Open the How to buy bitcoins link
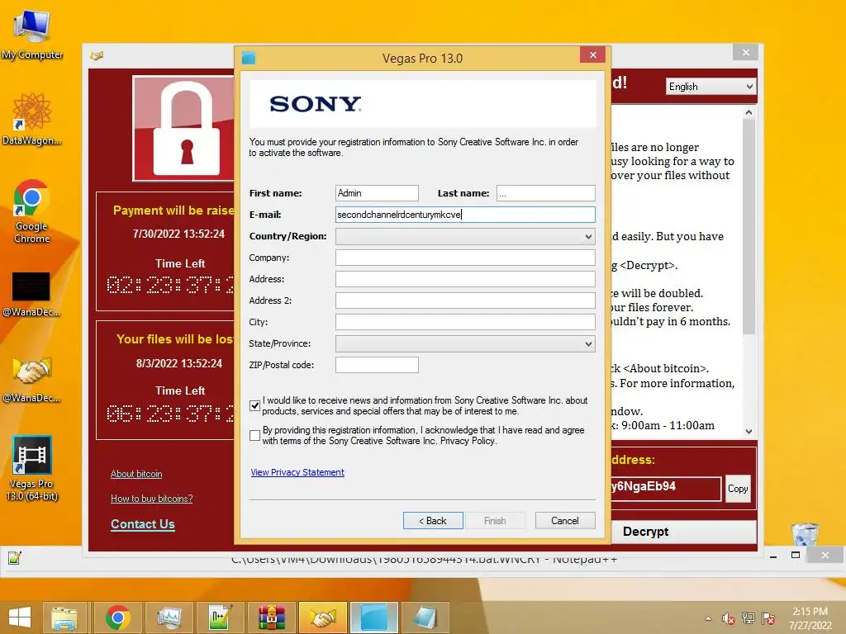The height and width of the screenshot is (634, 846). coord(152,499)
